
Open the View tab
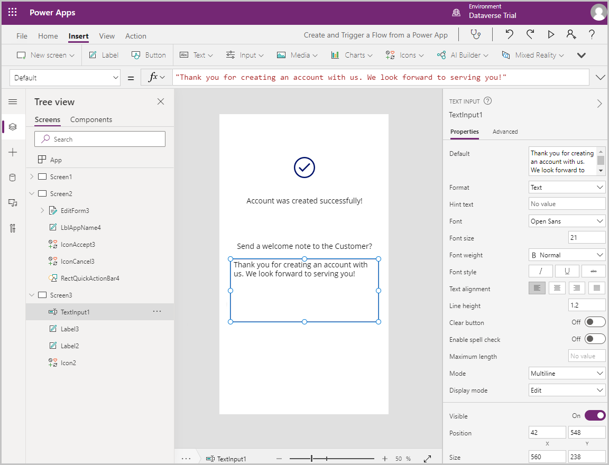point(107,36)
